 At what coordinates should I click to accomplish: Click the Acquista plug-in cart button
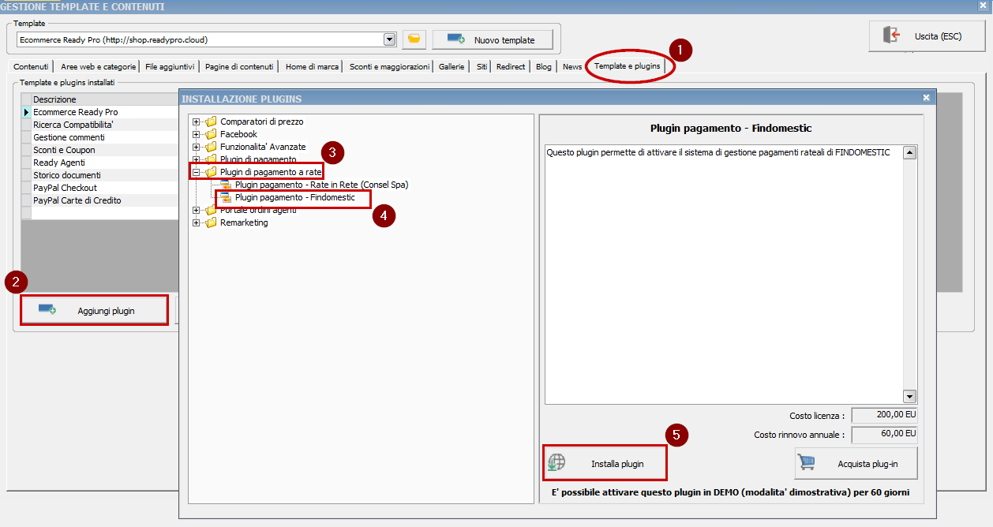pyautogui.click(x=856, y=463)
